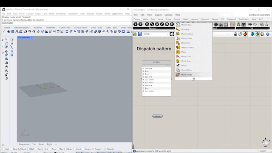Image resolution: width=272 pixels, height=153 pixels.
Task: Open the Grasshopper file icon in canvas toolbar
Action: click(x=135, y=34)
